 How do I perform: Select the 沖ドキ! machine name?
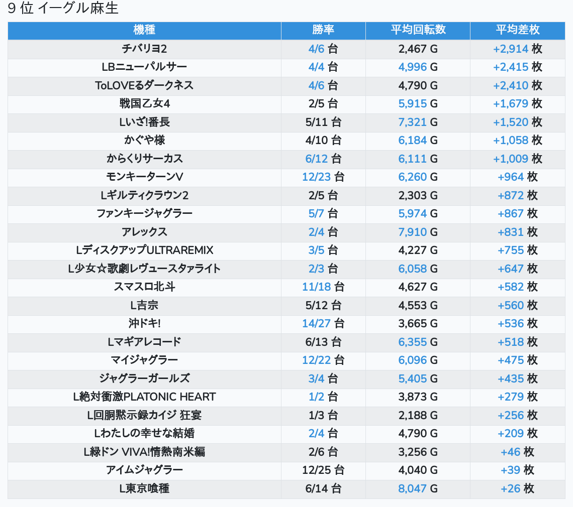coord(144,323)
